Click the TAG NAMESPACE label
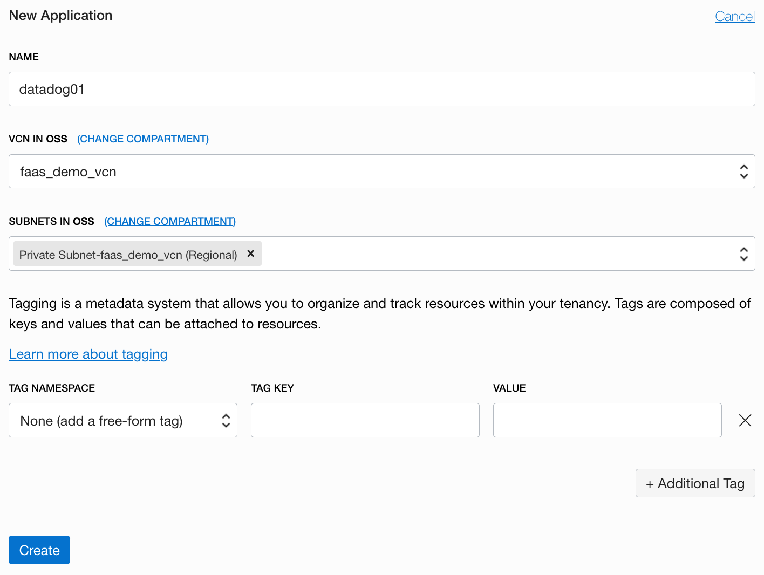 pos(52,388)
